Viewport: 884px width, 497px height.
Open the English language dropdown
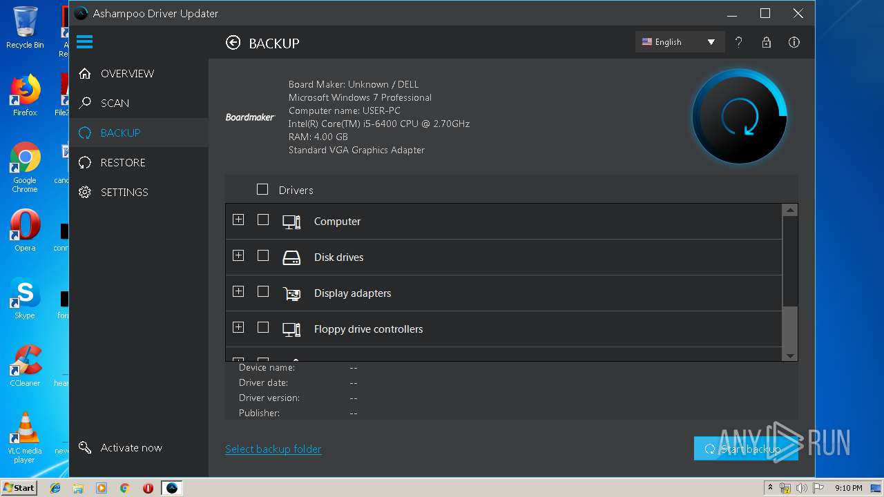click(x=680, y=42)
